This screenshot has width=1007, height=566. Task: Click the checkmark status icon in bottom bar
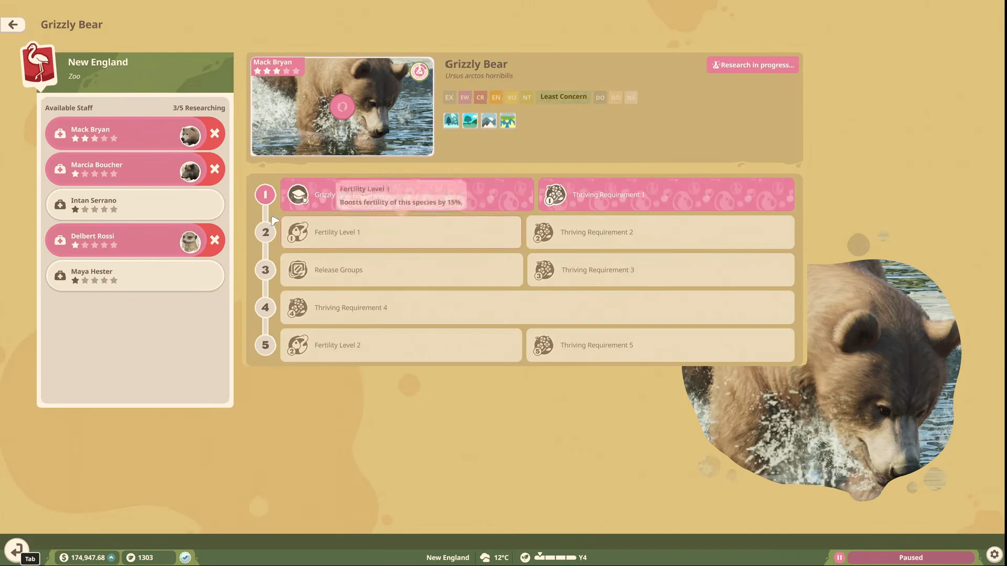[185, 558]
